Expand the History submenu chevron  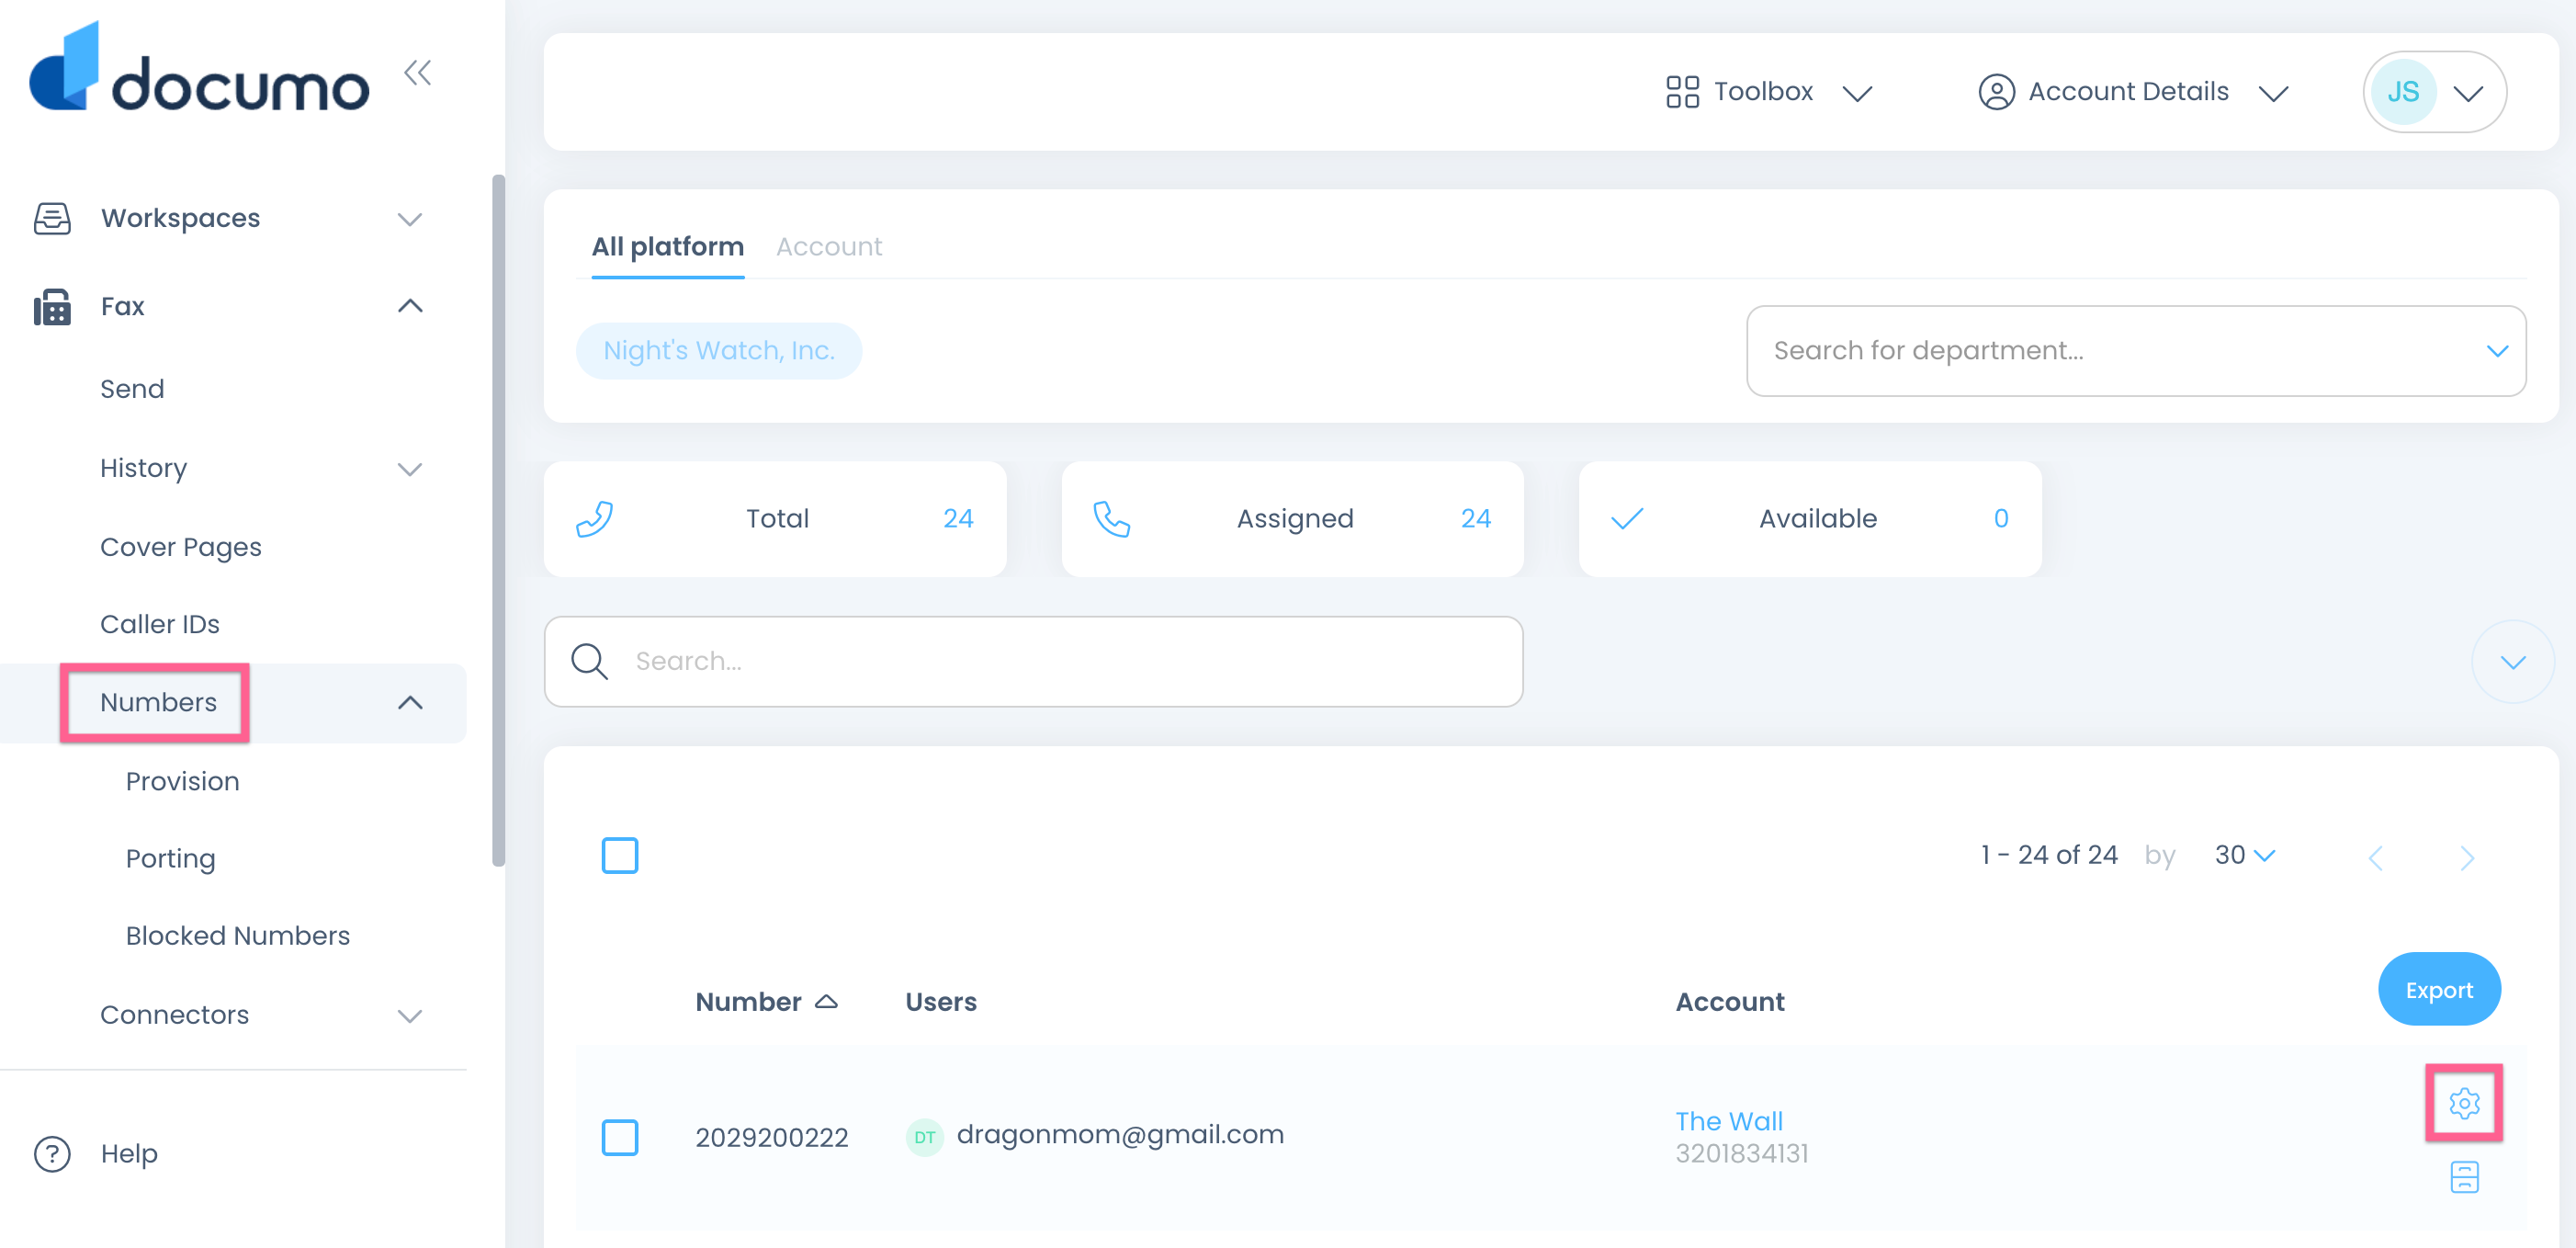pos(410,469)
